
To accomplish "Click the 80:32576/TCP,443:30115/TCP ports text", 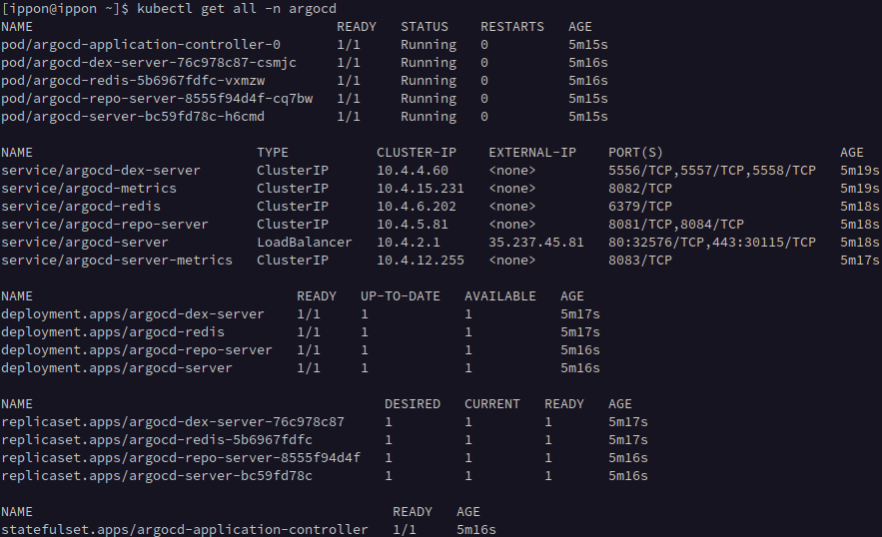I will coord(712,243).
